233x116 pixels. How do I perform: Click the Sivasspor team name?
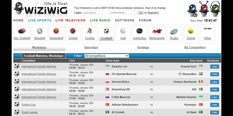(x=190, y=105)
